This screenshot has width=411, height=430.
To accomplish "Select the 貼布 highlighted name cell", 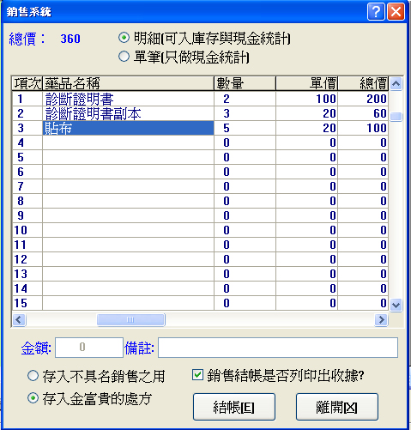I will coord(128,128).
